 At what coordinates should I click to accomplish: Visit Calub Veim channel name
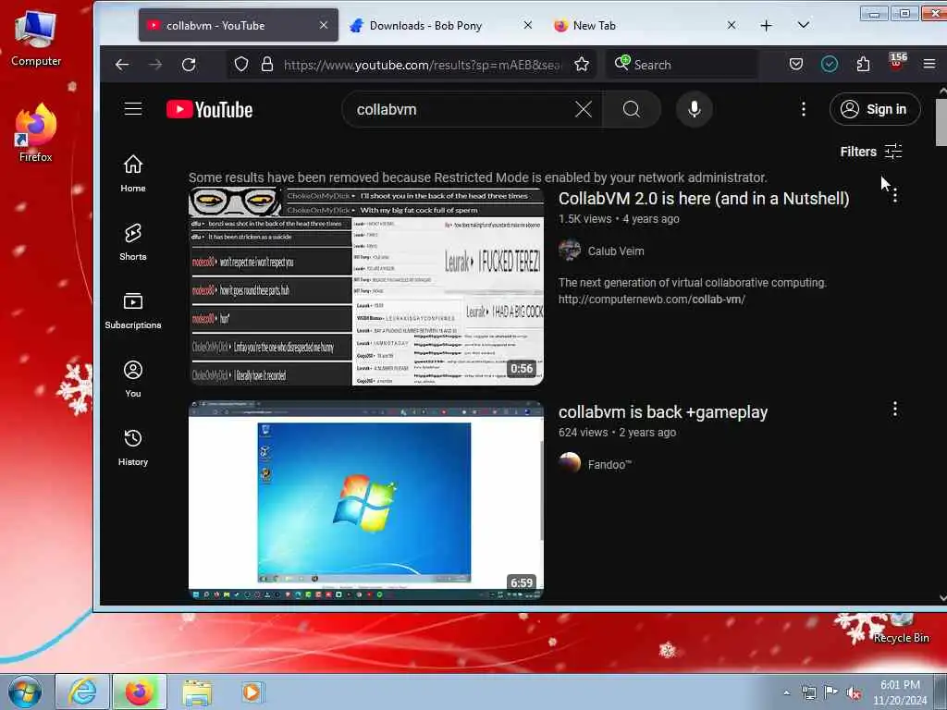tap(616, 251)
